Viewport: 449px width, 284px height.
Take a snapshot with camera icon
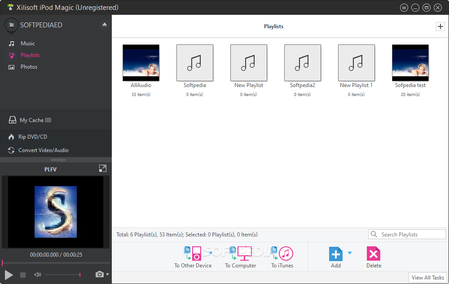point(99,274)
